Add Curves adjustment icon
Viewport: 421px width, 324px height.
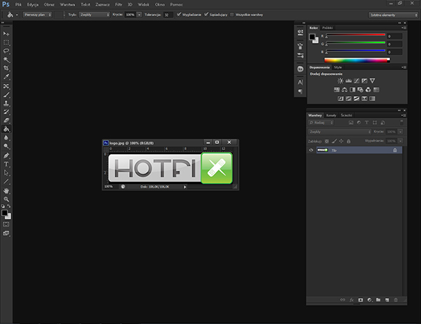(x=356, y=81)
